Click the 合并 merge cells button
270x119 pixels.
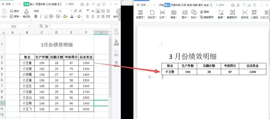(116, 14)
